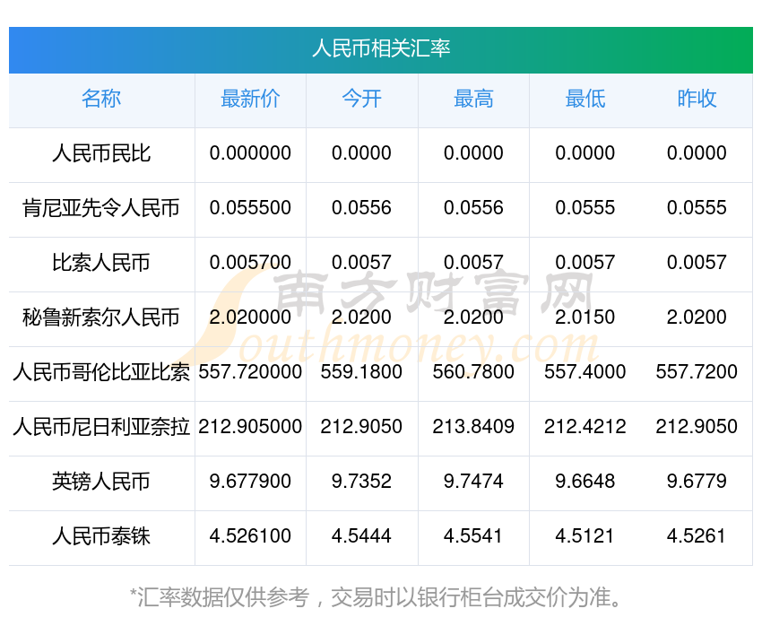Click 昨收 value 212.9050
762x626 pixels.
[x=697, y=427]
